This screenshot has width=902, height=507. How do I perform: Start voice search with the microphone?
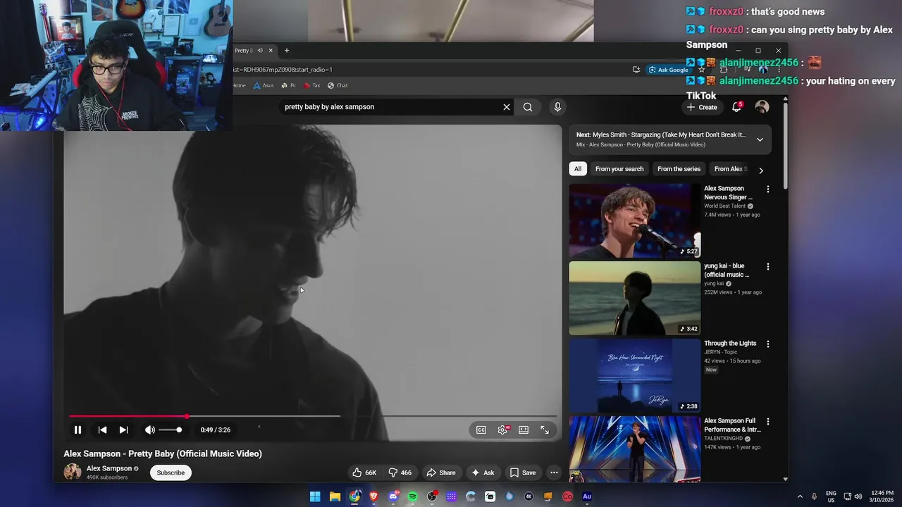[557, 107]
